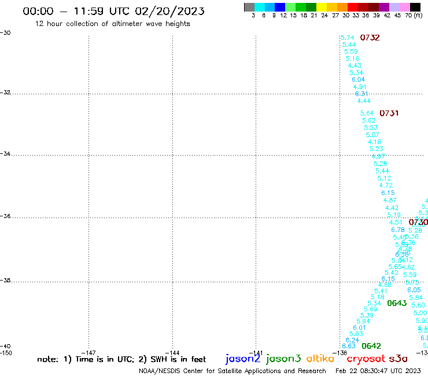Click the jason3 satellite label

(283, 359)
